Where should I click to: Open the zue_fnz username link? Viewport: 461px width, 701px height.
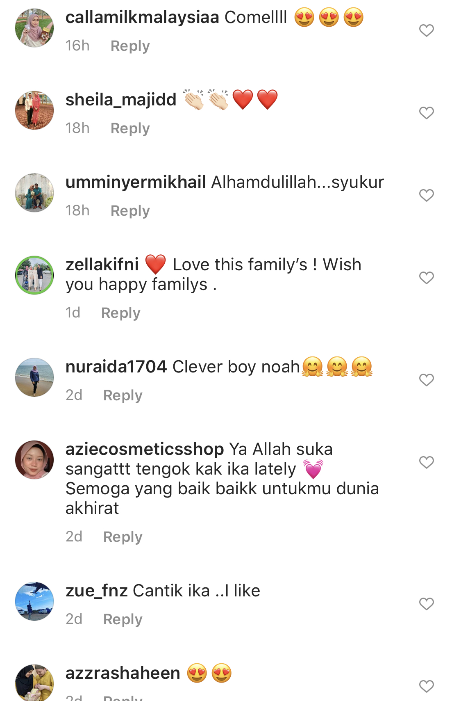(x=97, y=591)
